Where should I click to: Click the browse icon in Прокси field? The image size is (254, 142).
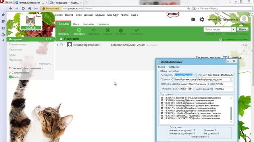[231, 79]
